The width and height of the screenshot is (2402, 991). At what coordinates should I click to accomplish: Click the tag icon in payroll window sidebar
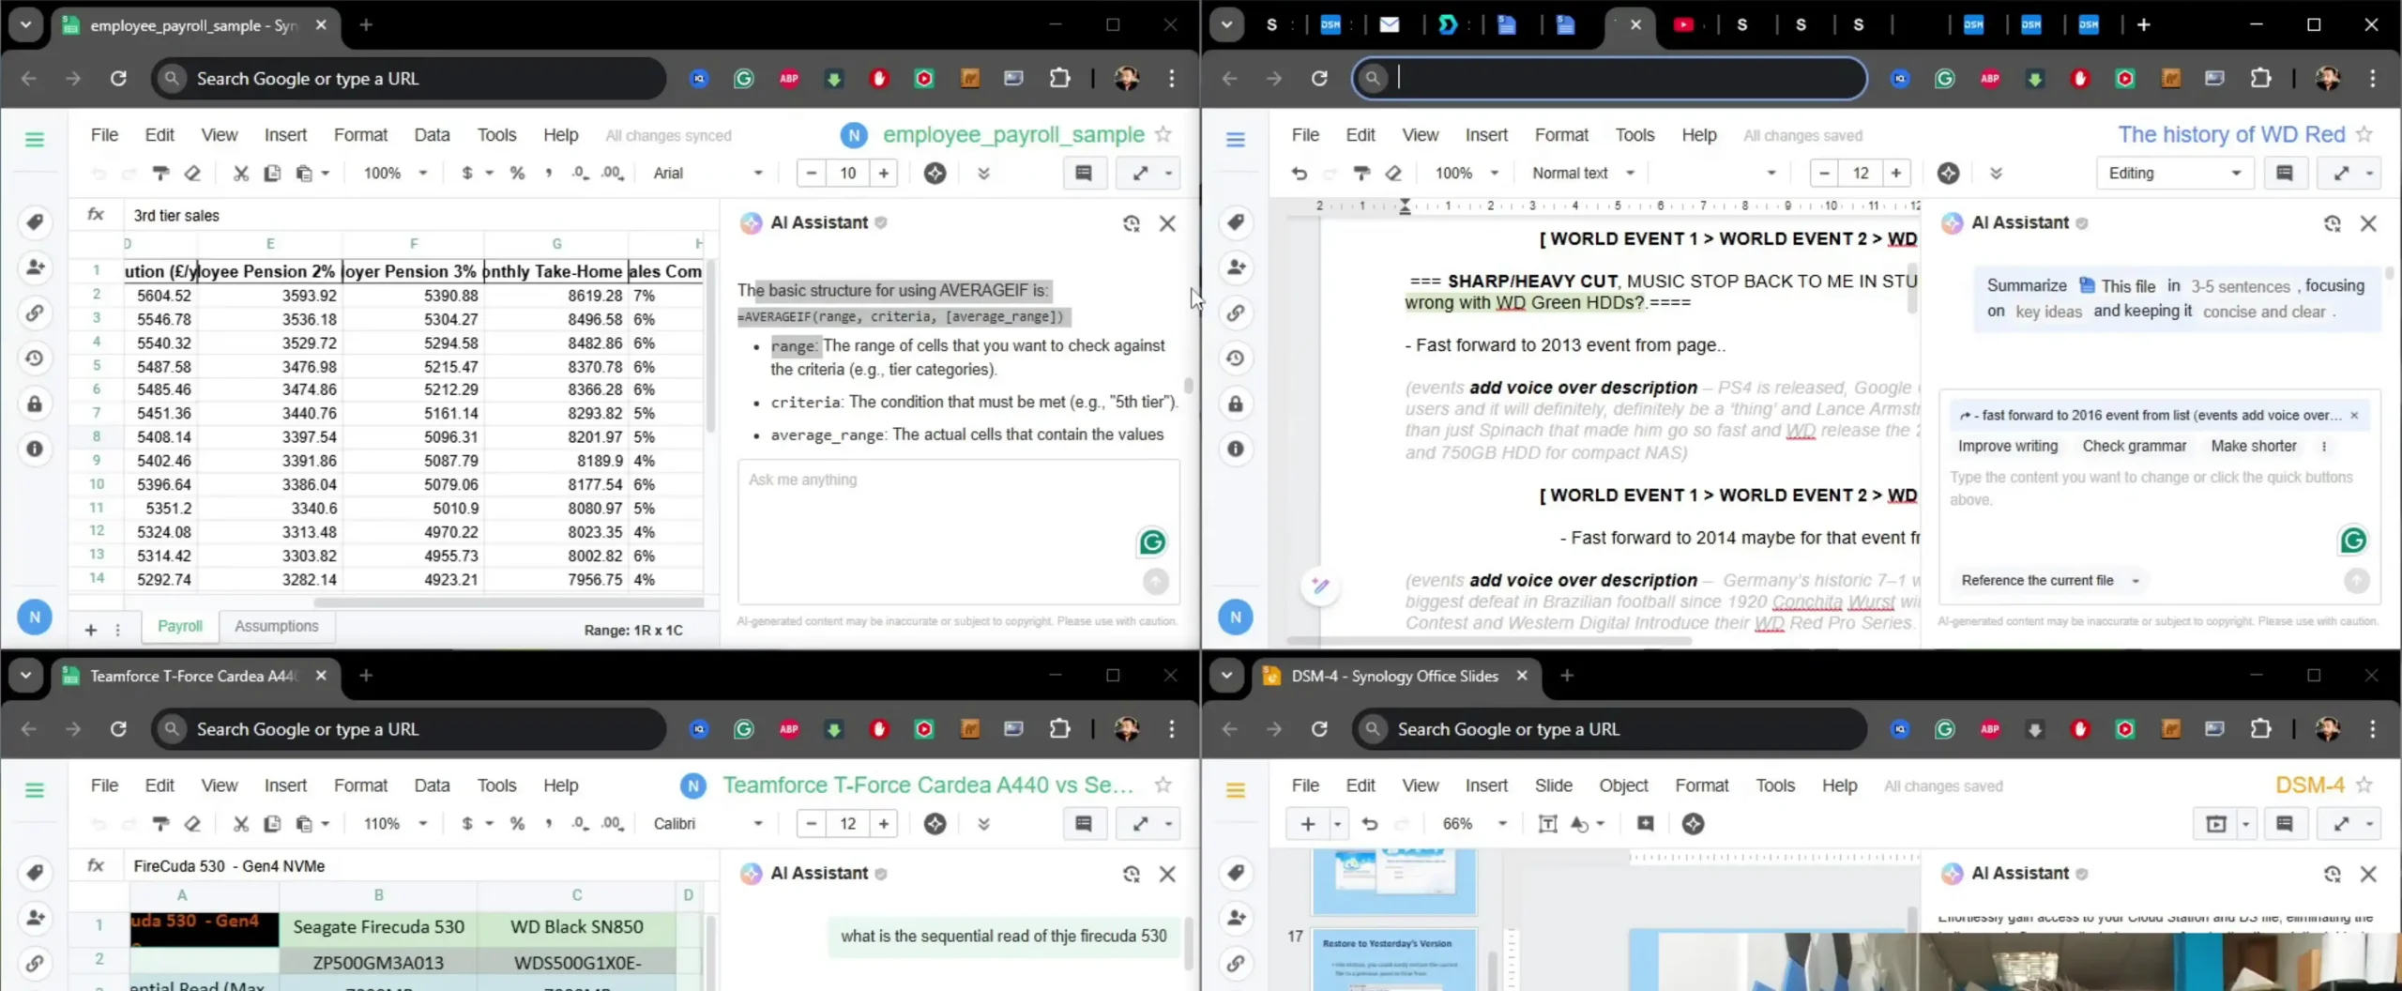pyautogui.click(x=35, y=222)
